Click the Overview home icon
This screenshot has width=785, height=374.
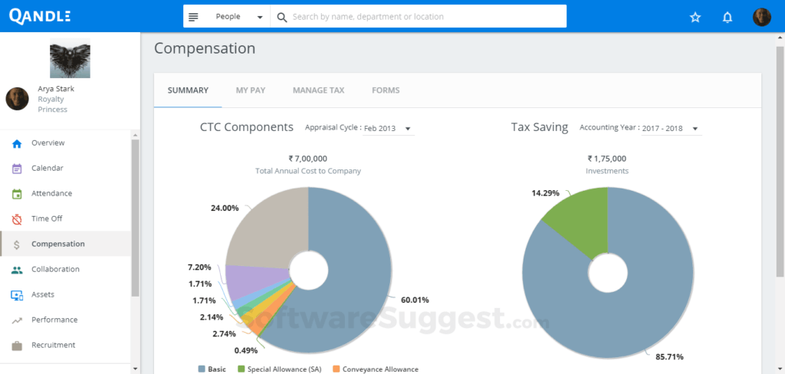(x=17, y=143)
